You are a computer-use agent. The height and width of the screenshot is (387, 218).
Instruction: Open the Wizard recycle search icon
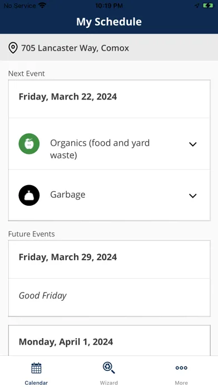[x=108, y=368]
